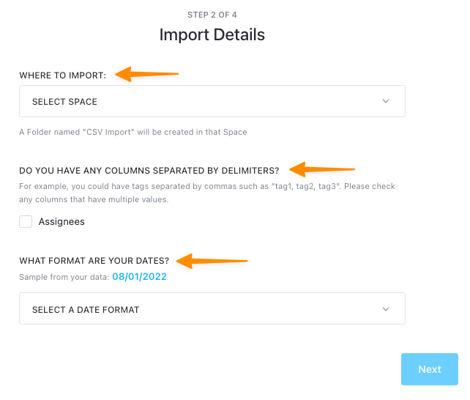Click the Assignees checkbox label text
The width and height of the screenshot is (470, 400).
point(61,221)
